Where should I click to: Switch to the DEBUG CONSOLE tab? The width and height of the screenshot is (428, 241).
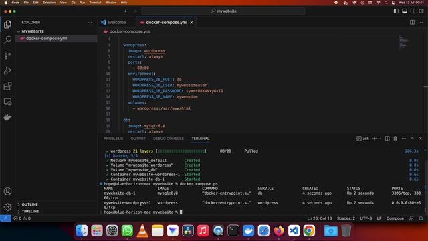(169, 139)
